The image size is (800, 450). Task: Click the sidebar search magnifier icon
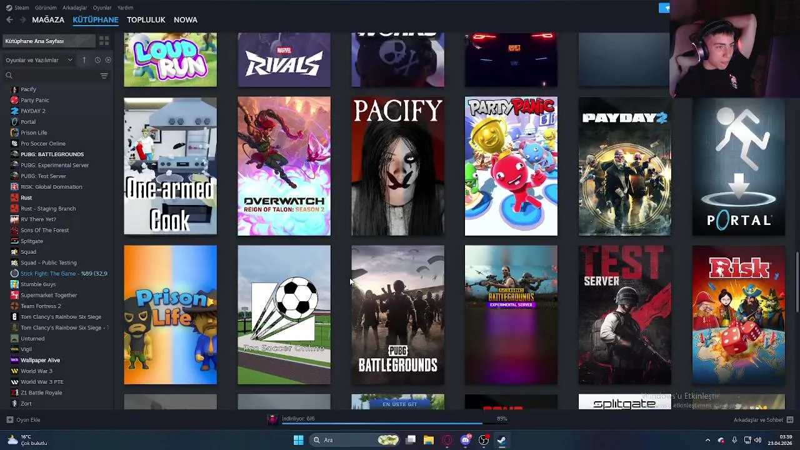[9, 76]
